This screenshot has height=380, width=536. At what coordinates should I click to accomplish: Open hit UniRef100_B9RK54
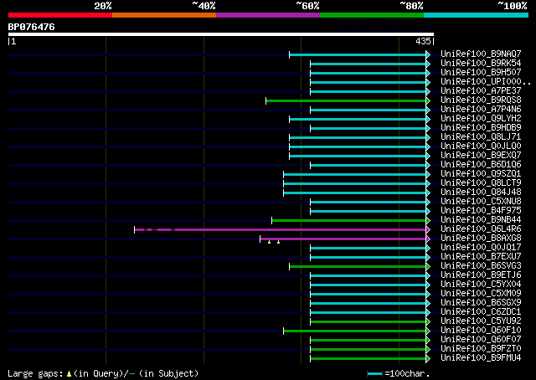tap(481, 63)
